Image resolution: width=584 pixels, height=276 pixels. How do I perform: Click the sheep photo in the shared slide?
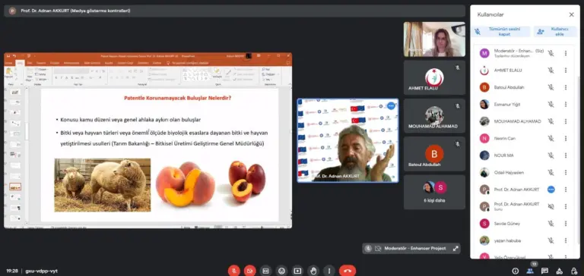(103, 185)
